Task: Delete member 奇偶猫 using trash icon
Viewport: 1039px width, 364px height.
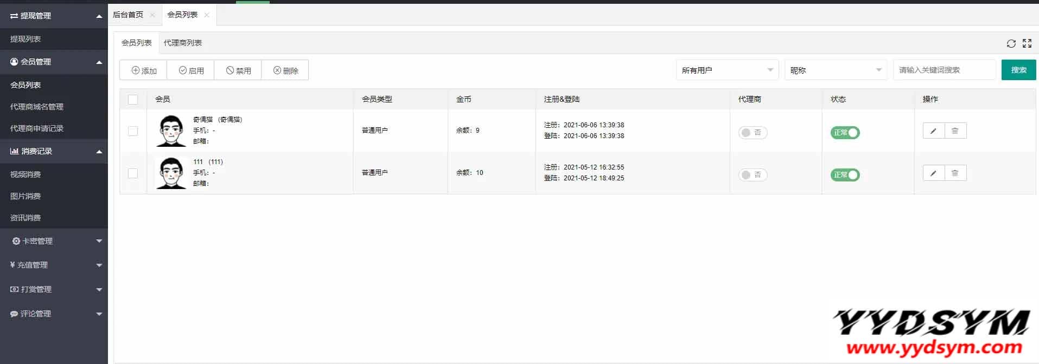Action: [x=955, y=131]
